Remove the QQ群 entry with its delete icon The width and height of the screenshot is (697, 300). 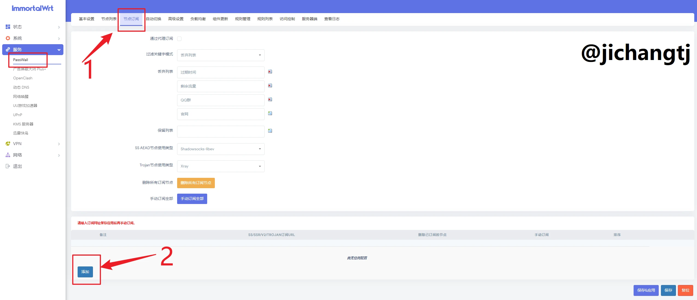click(x=270, y=100)
